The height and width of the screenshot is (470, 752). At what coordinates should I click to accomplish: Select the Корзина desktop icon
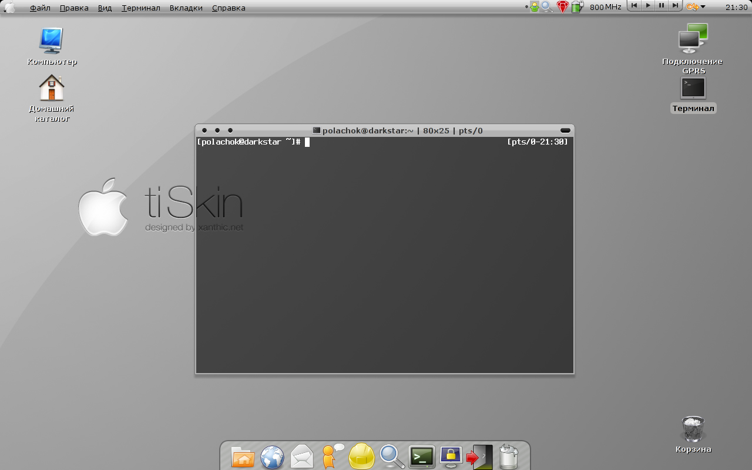[x=693, y=434]
